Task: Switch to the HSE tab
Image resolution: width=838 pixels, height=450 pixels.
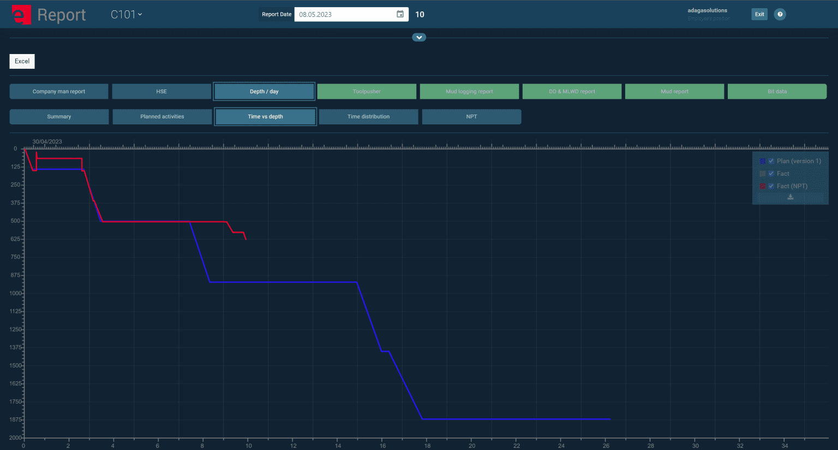Action: click(x=161, y=91)
